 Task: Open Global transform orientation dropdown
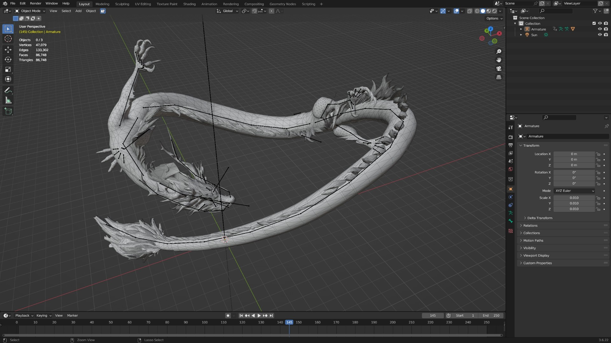pyautogui.click(x=227, y=11)
